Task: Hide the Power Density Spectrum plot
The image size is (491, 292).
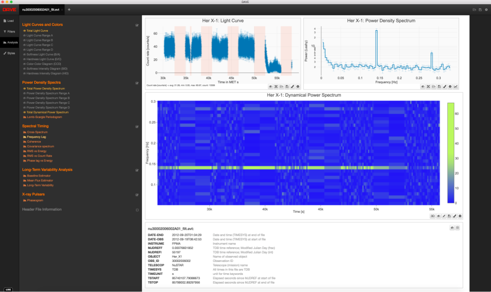Action: tap(422, 87)
